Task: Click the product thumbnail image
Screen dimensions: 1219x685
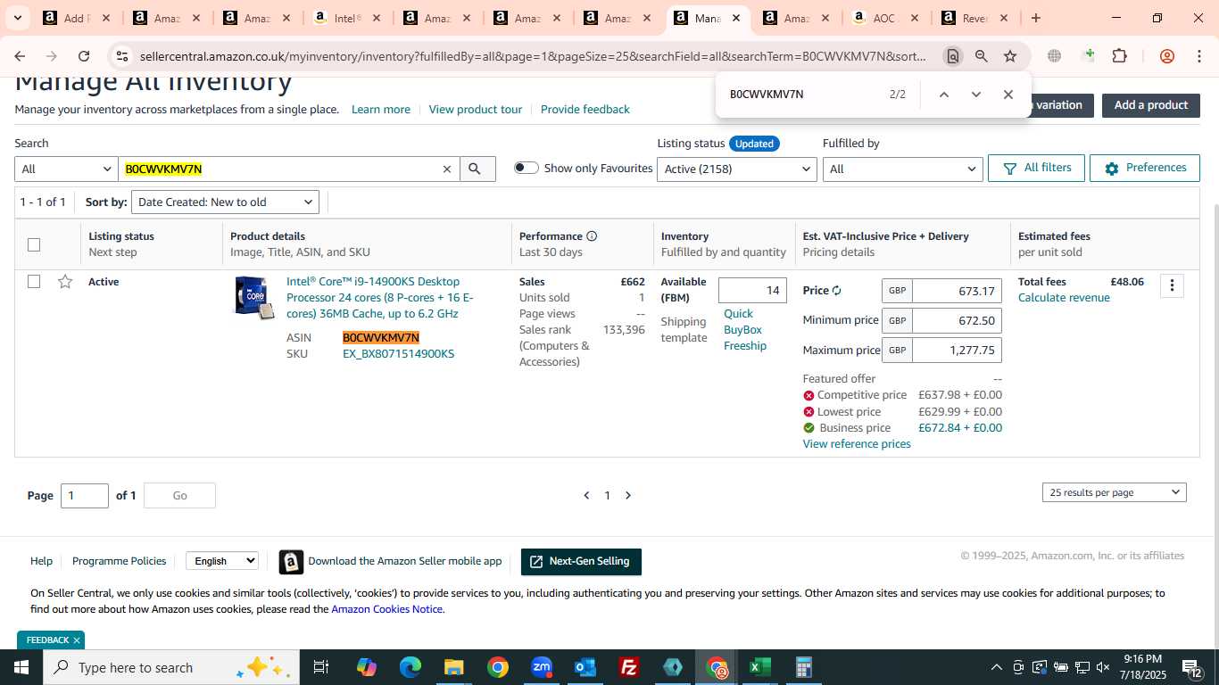Action: [254, 298]
